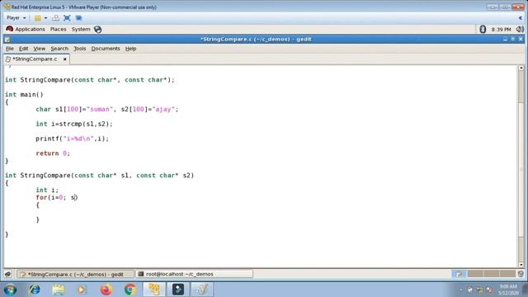Screen dimensions: 528x297
Task: Click the code line 'int i=strcmp(s1,s2);'
Action: [74, 124]
